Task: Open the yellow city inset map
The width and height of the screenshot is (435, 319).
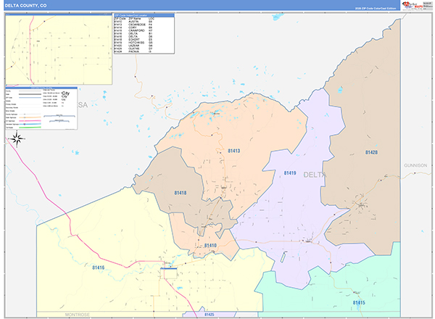Action: [x=59, y=49]
